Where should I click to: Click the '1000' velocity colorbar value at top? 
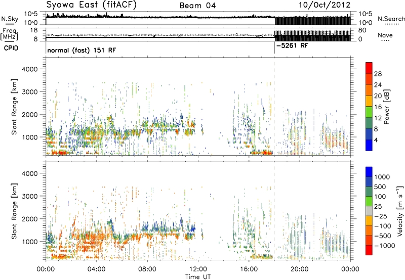[382, 177]
